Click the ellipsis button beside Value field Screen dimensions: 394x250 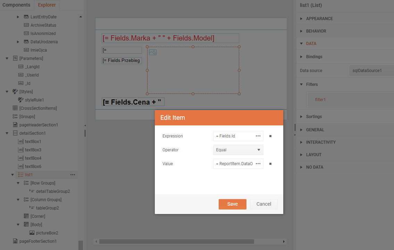[258, 164]
